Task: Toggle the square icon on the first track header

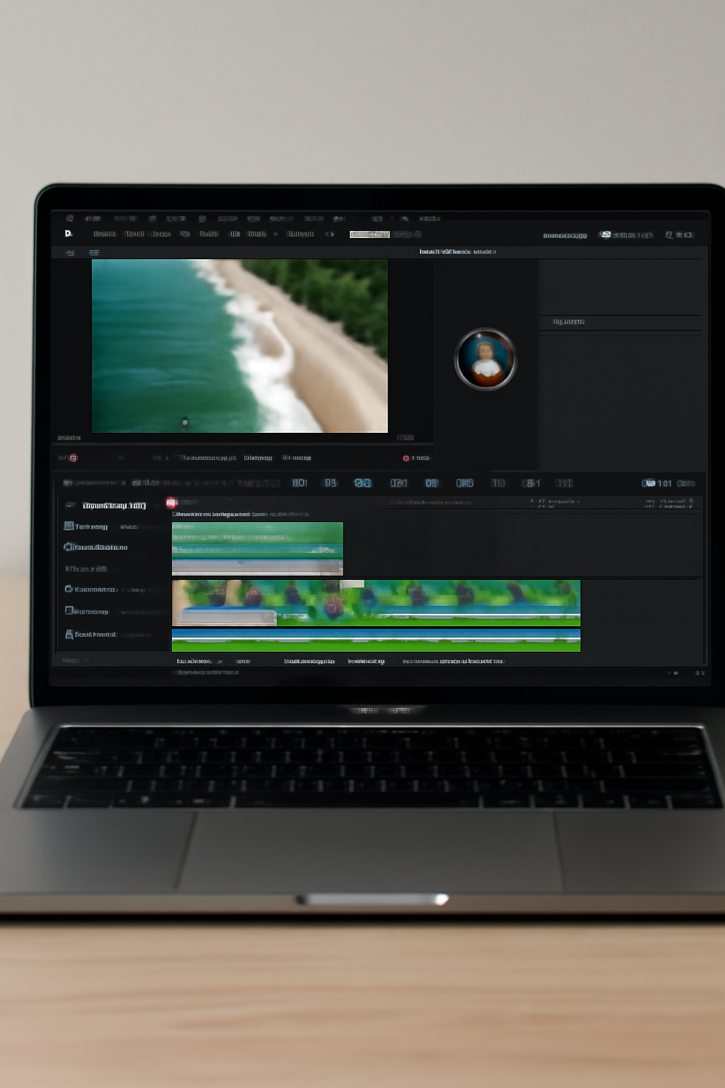Action: coord(69,526)
